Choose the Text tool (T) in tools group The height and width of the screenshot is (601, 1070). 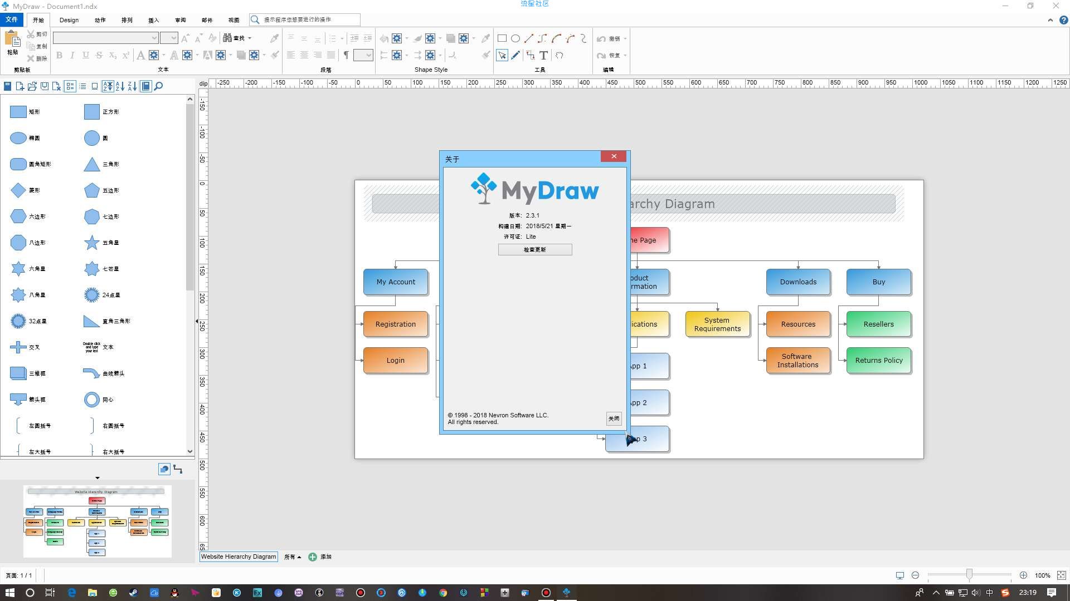pyautogui.click(x=543, y=55)
